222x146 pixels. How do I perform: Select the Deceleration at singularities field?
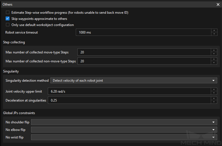[129, 100]
